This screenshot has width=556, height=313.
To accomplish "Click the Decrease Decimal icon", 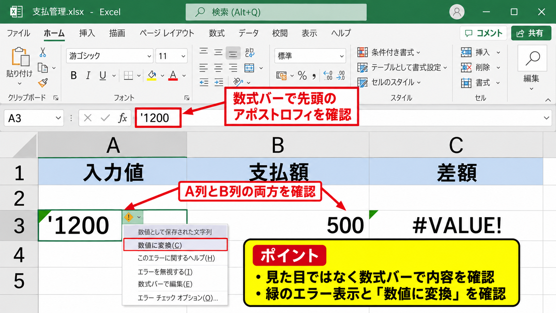I will (x=341, y=76).
